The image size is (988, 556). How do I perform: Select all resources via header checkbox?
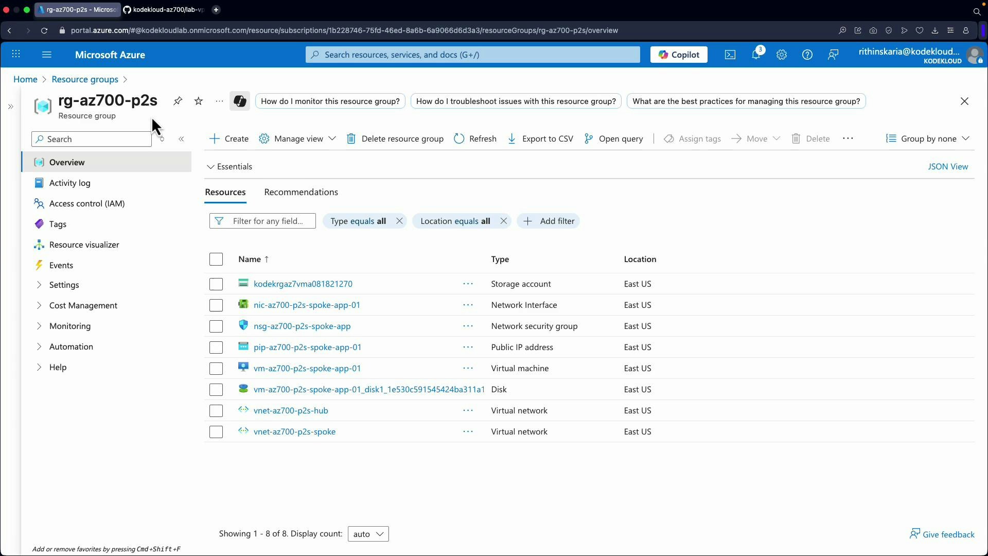click(x=216, y=259)
